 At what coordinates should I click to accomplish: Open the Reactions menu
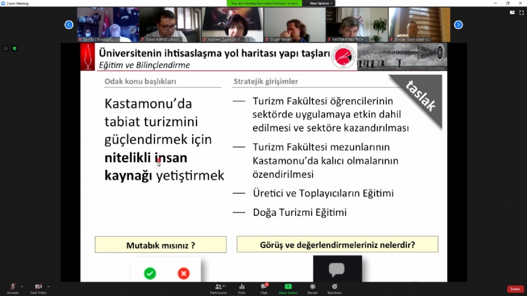point(334,287)
